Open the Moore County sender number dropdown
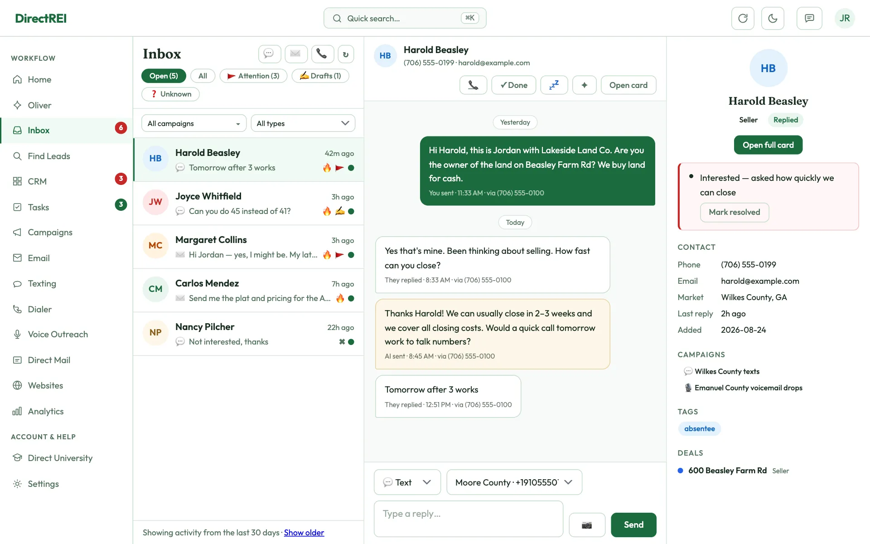 (514, 482)
